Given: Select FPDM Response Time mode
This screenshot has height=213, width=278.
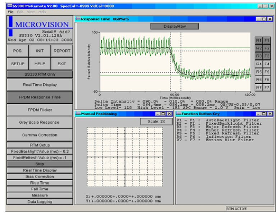Looking at the screenshot, I should click(40, 97).
